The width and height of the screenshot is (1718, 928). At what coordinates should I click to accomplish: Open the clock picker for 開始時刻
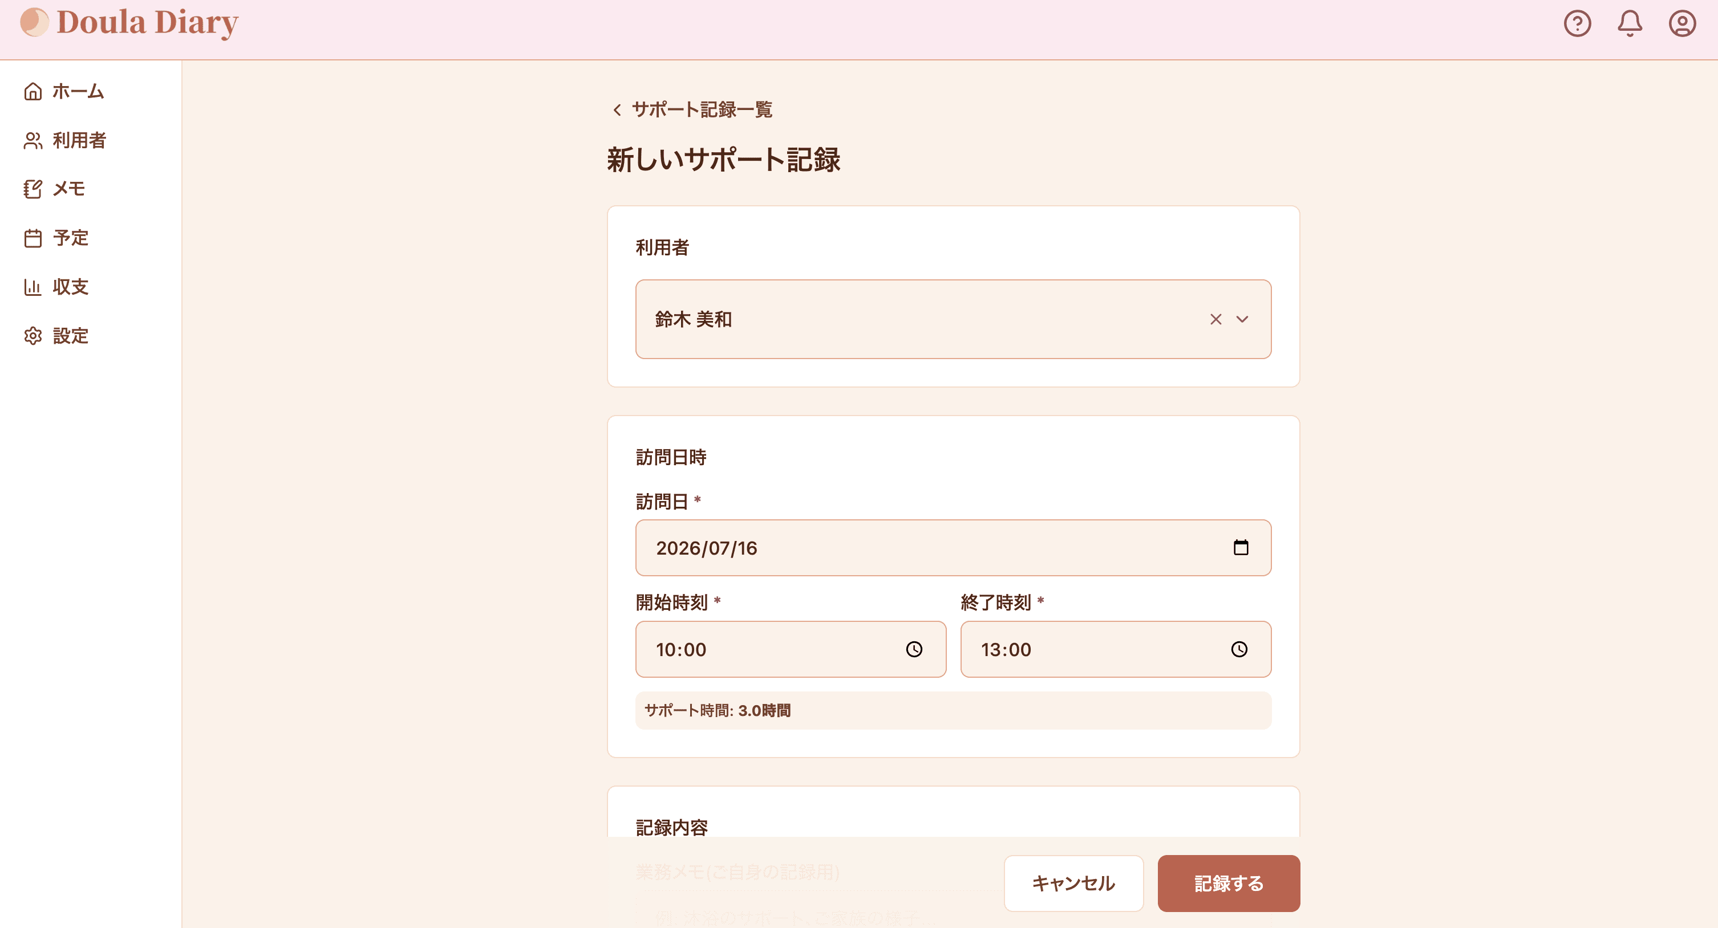pos(914,649)
